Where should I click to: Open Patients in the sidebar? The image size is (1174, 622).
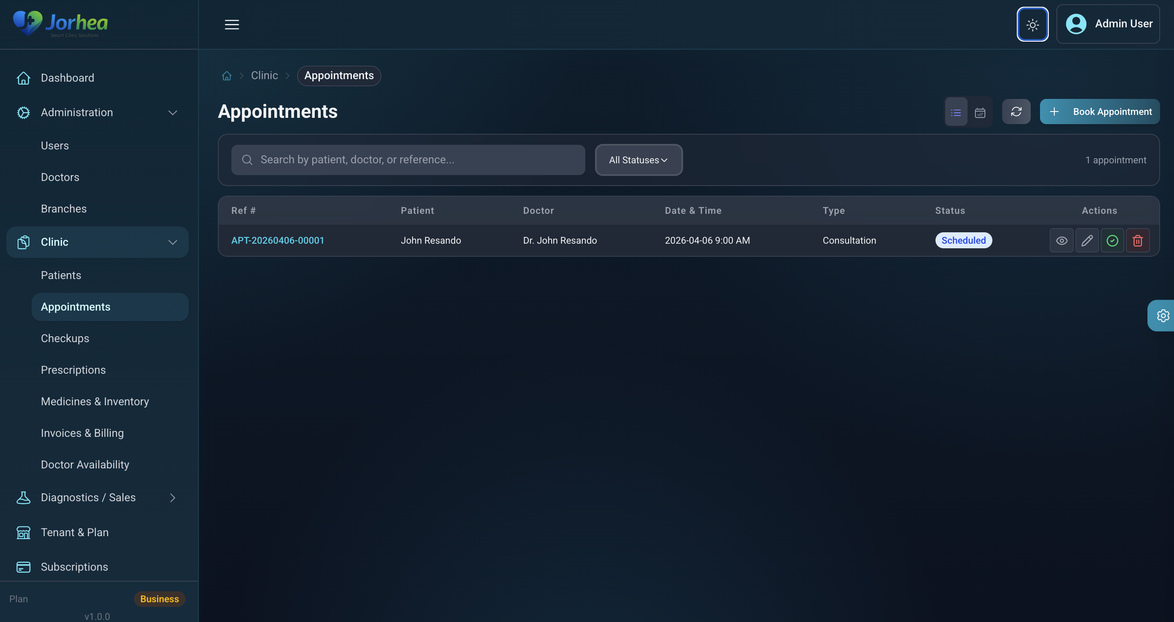(x=61, y=275)
